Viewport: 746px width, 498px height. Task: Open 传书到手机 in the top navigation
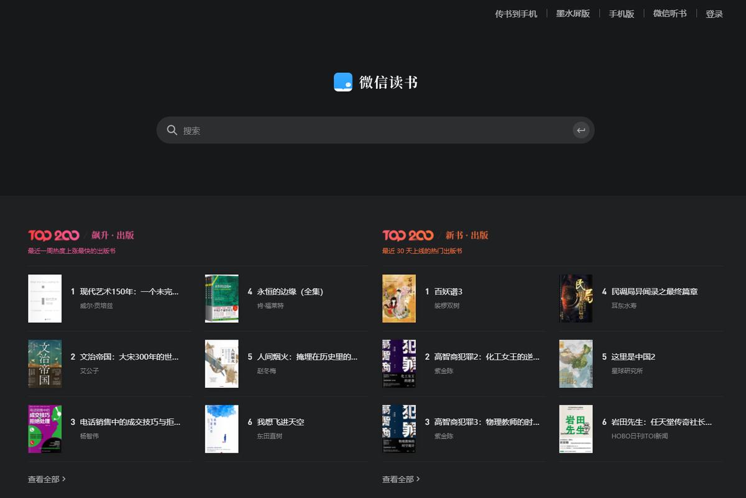click(x=515, y=14)
